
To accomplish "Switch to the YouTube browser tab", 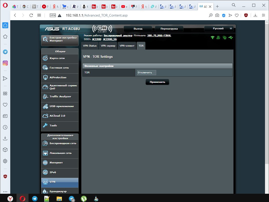I will (124, 7).
